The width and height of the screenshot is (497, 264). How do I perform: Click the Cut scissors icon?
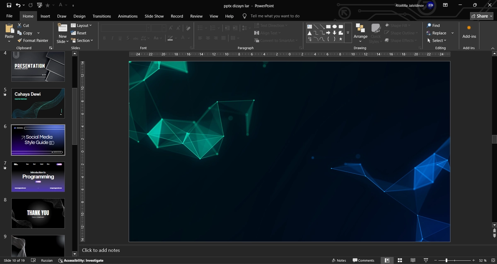tap(20, 25)
